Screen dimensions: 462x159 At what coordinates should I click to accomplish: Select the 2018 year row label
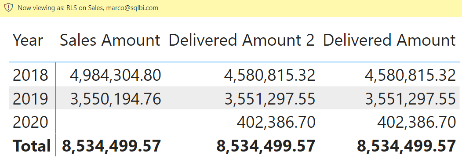[x=30, y=75]
